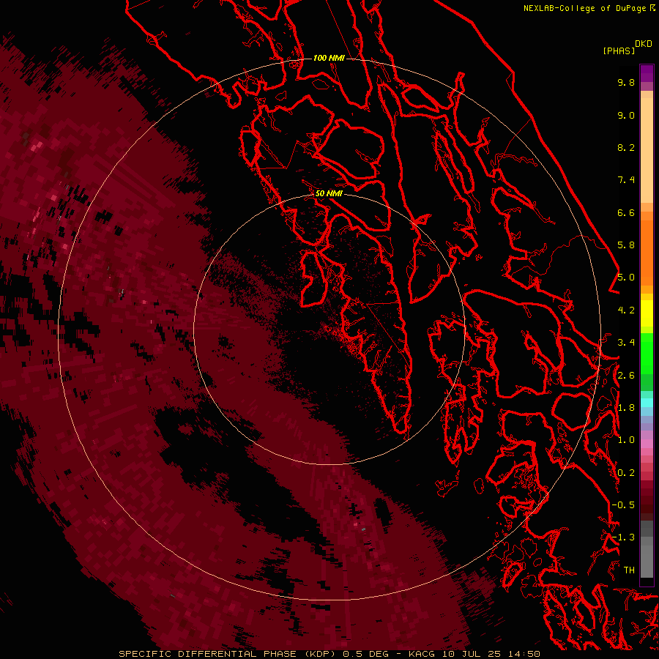This screenshot has width=659, height=659.
Task: Pick the cyan swatch beside 1.8
Action: [x=647, y=403]
